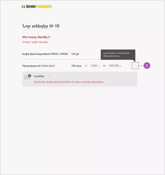
Task: Click the equals sign icon
Action: pyautogui.click(x=104, y=66)
